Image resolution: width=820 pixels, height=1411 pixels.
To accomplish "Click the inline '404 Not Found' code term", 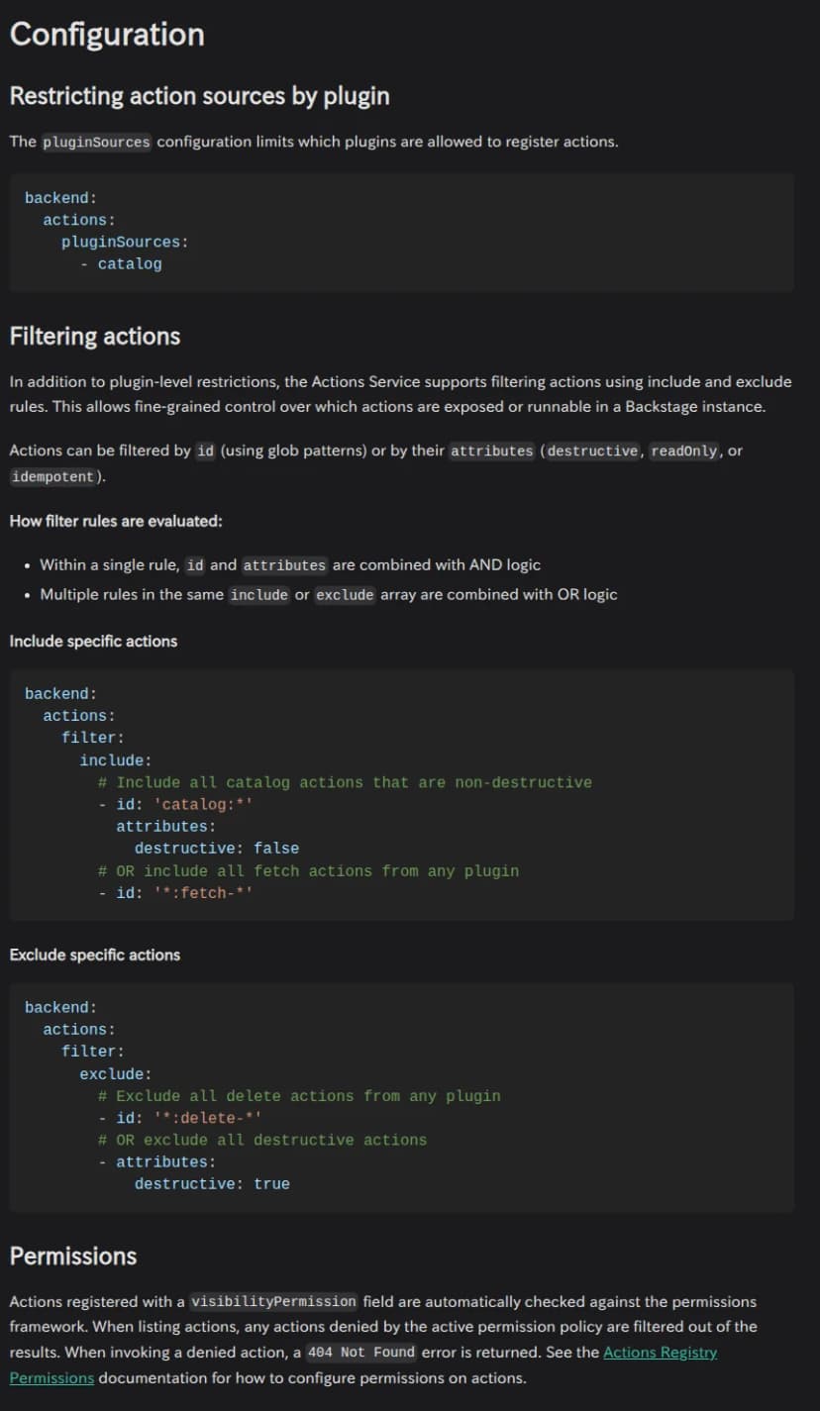I will point(361,1353).
